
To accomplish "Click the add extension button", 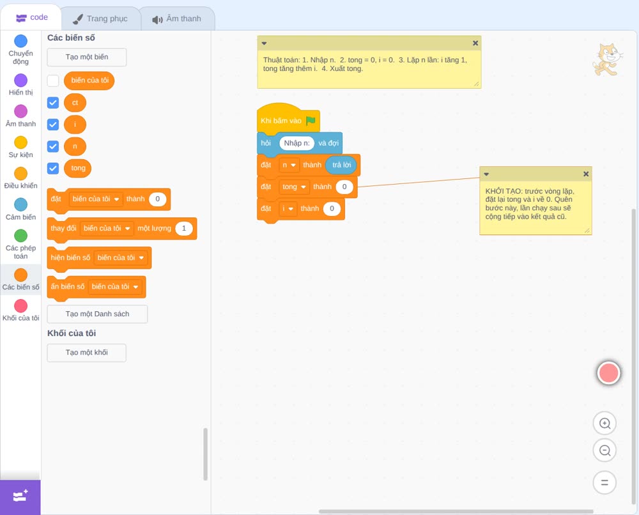I will (x=20, y=496).
